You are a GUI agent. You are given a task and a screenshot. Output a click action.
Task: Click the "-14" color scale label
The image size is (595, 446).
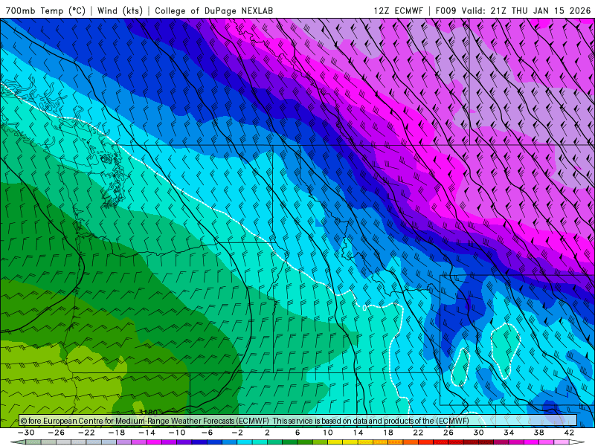pyautogui.click(x=147, y=433)
